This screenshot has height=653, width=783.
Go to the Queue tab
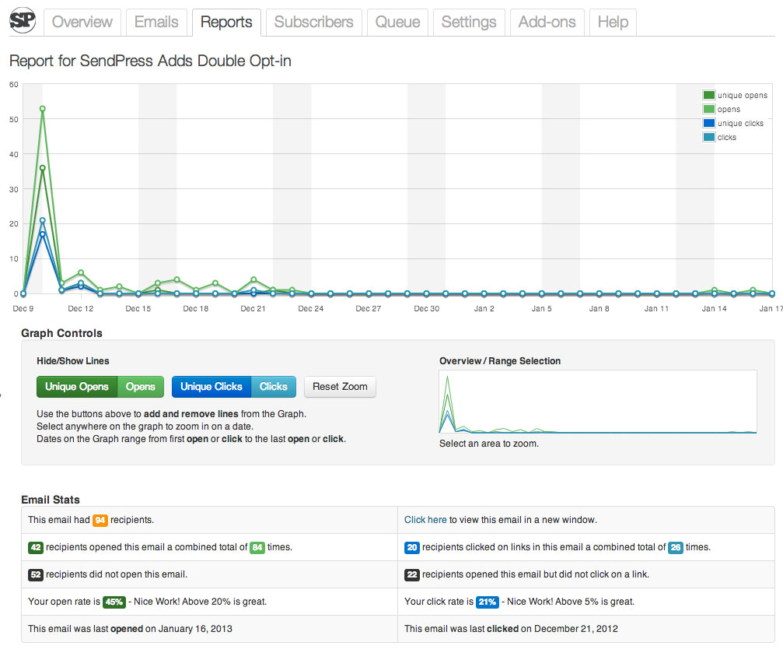[397, 23]
